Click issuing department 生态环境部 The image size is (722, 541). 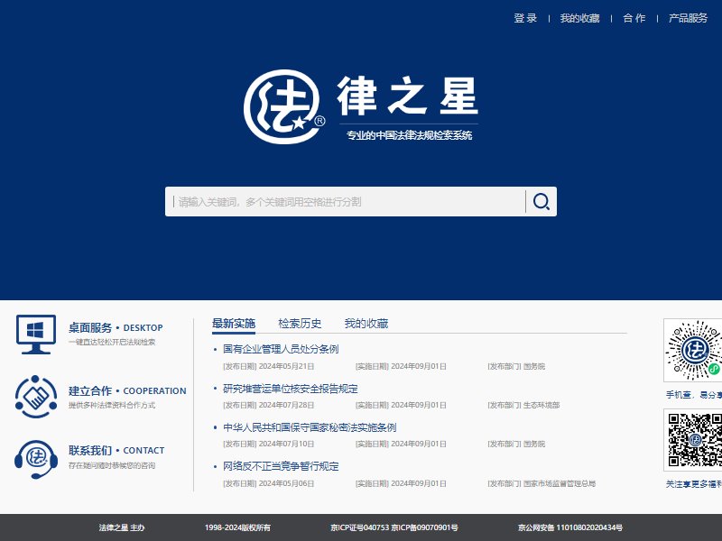coord(541,405)
